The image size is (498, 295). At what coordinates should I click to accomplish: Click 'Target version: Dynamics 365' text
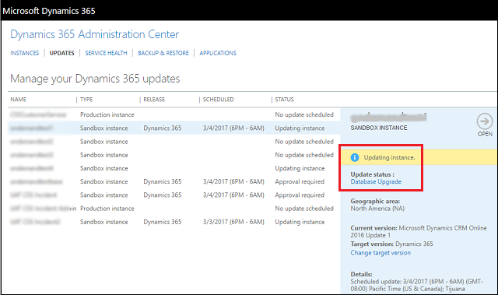[x=391, y=244]
